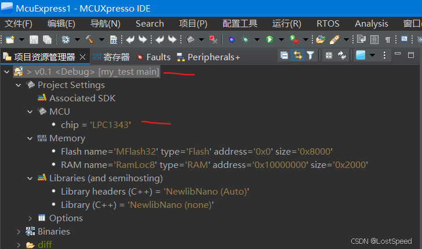This screenshot has height=249, width=422.
Task: Open the three-dot view menu
Action: (x=384, y=56)
